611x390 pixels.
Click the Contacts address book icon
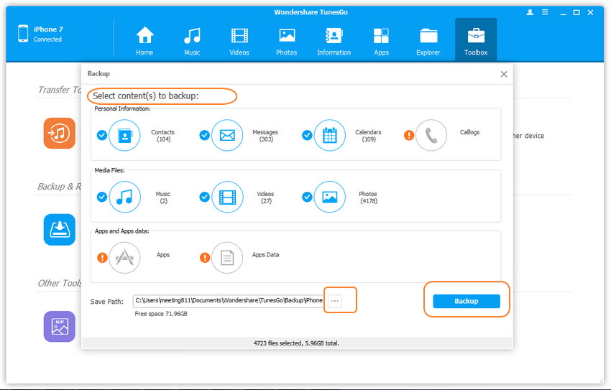[124, 135]
